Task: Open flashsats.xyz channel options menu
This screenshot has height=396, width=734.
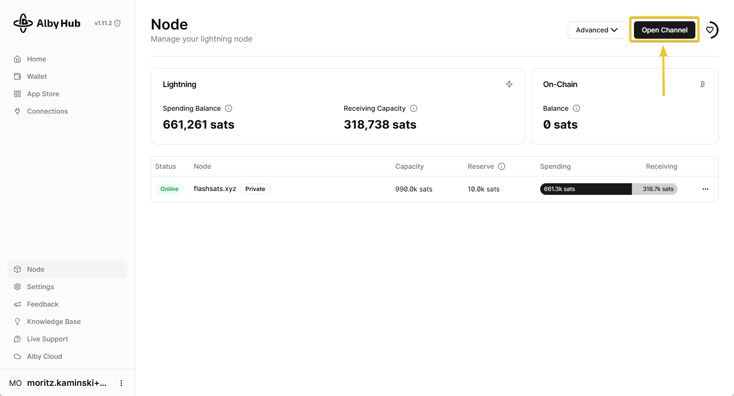Action: (x=705, y=189)
